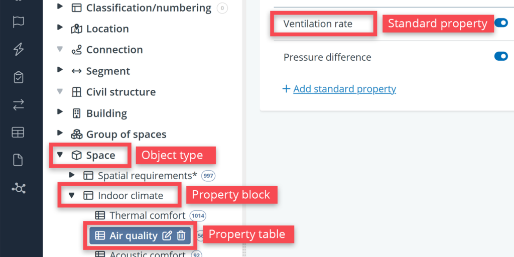Click the document file sidebar icon
The width and height of the screenshot is (514, 257).
[19, 160]
